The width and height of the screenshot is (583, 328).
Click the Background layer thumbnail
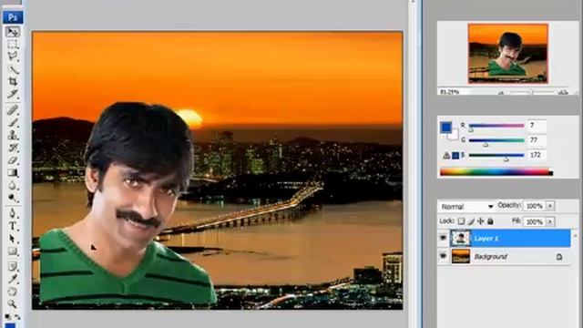click(x=460, y=256)
